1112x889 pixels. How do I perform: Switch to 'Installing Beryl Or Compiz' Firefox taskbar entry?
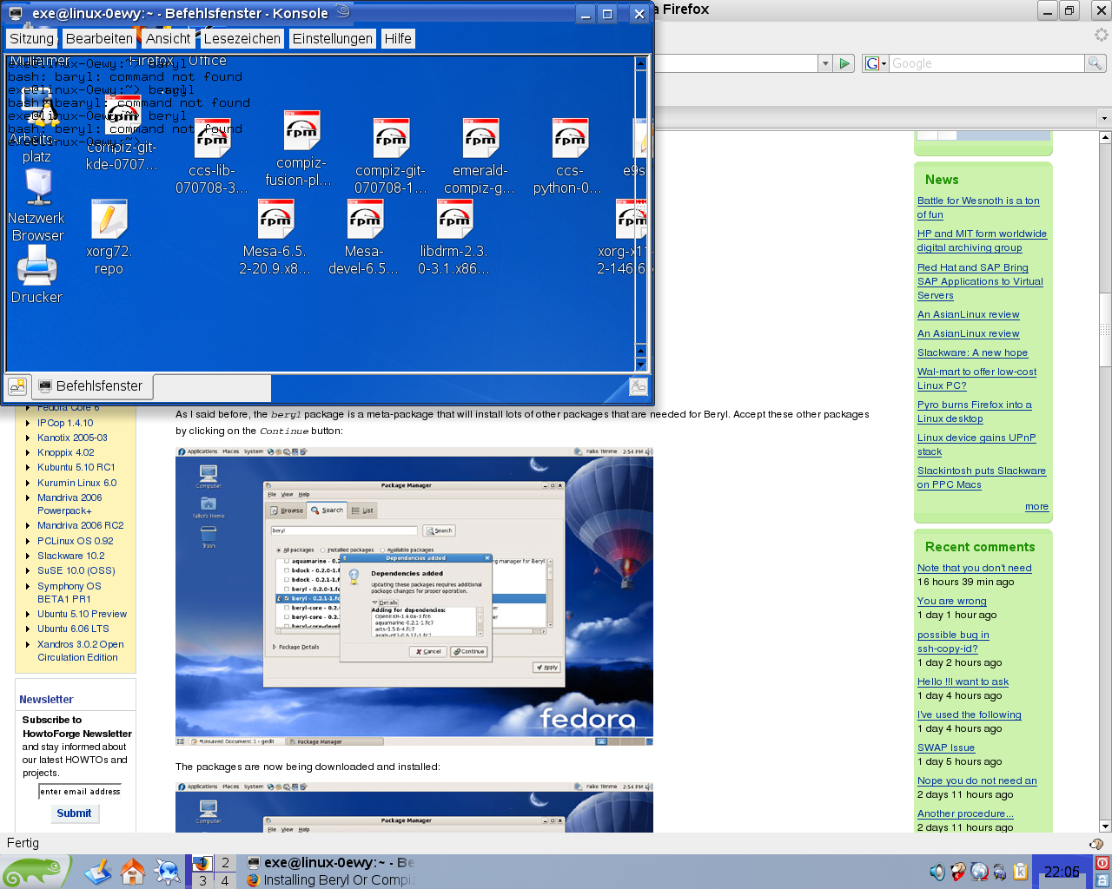(x=330, y=880)
